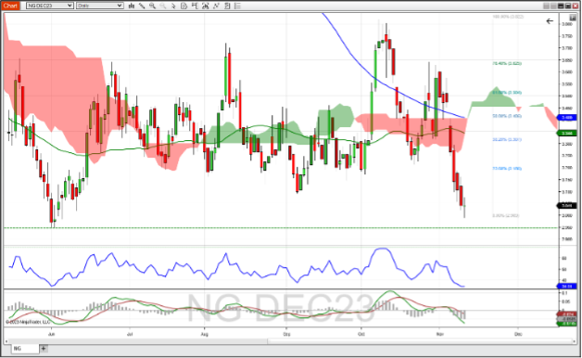Click the 50.00% Fibonacci level label
Image resolution: width=582 pixels, height=358 pixels.
(x=507, y=116)
